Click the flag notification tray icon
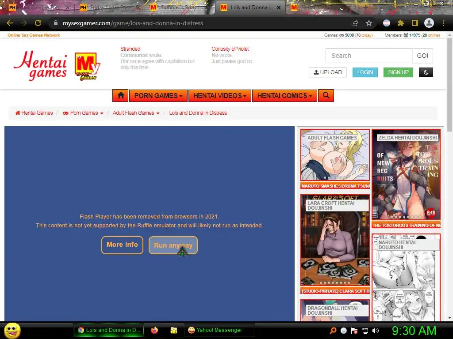 pos(354,331)
